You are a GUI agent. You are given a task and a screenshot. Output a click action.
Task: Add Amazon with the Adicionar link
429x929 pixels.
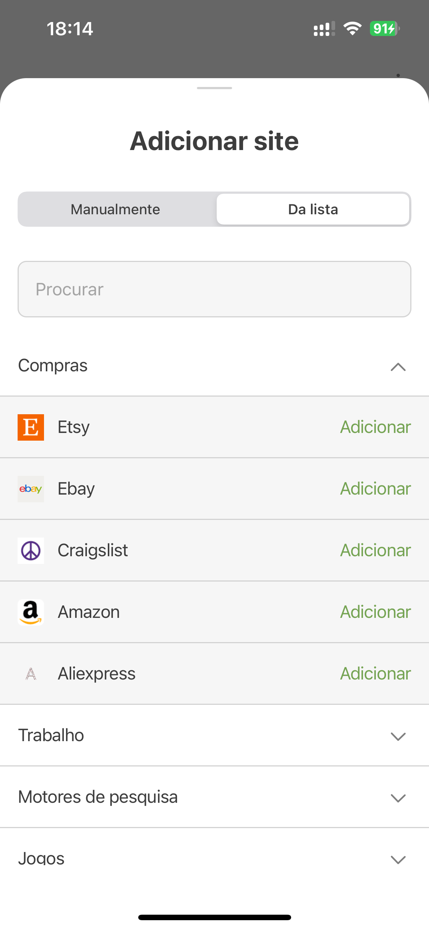tap(375, 612)
